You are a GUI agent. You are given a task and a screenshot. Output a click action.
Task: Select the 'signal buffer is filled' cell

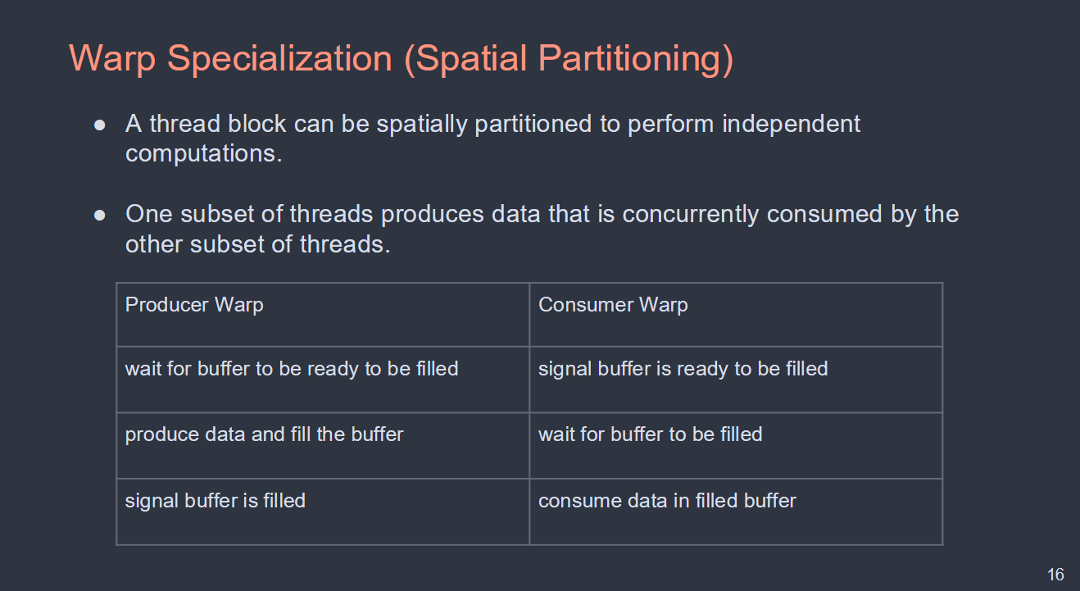click(323, 511)
